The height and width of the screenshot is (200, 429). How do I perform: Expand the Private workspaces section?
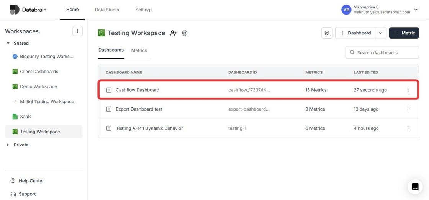(8, 145)
